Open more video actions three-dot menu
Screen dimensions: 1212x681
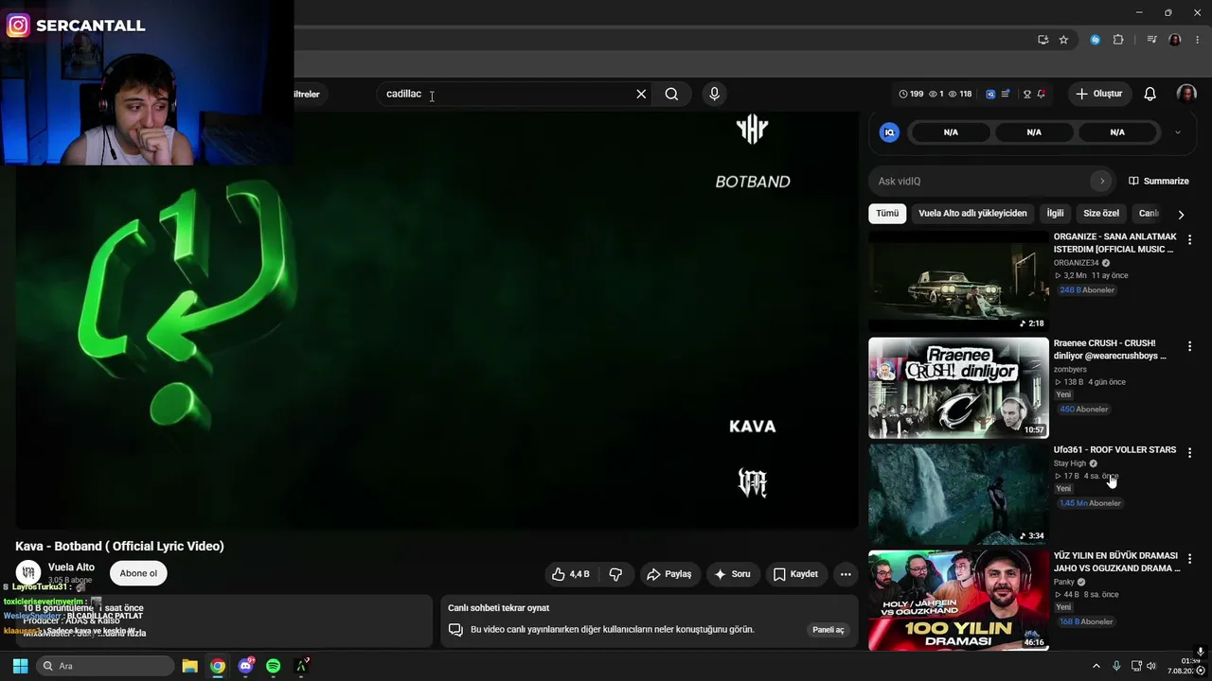[x=846, y=574]
